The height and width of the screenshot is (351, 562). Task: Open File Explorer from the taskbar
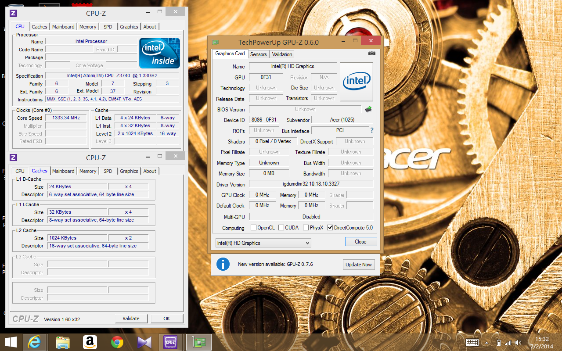(62, 342)
